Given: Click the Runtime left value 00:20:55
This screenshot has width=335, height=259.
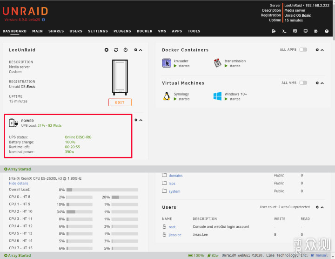Looking at the screenshot, I should tap(73, 147).
